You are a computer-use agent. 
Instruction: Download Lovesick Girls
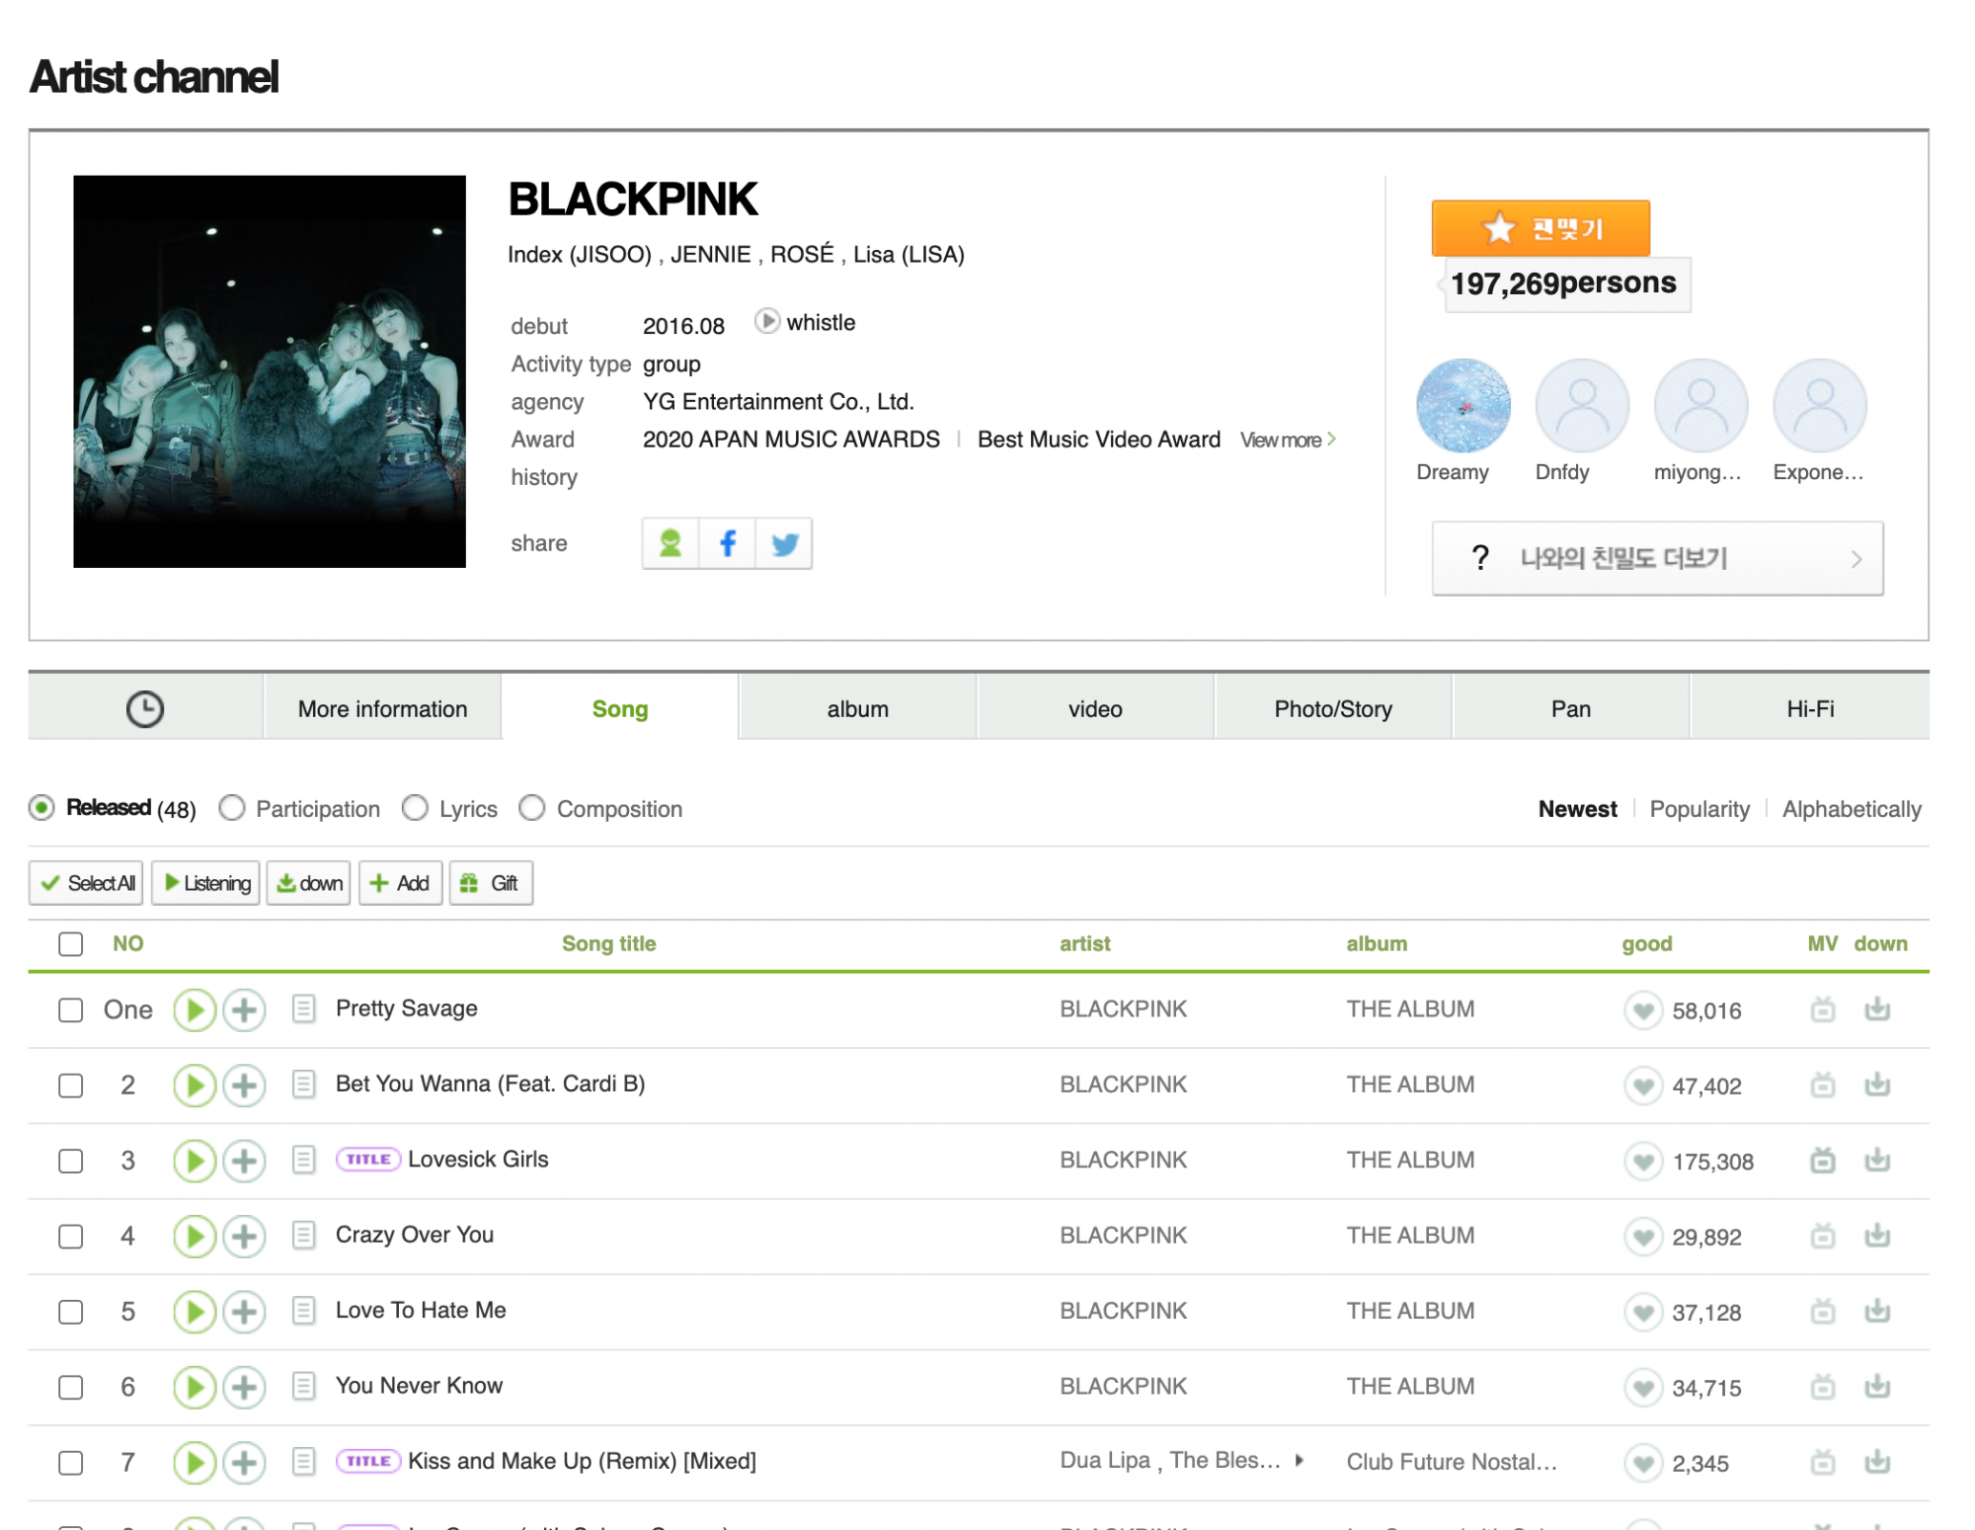(x=1877, y=1161)
